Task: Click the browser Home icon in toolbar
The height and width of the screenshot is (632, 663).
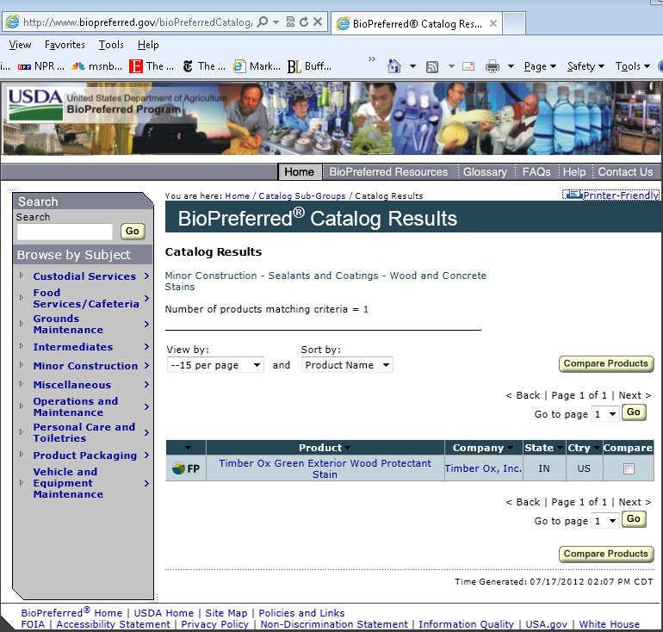Action: (393, 66)
